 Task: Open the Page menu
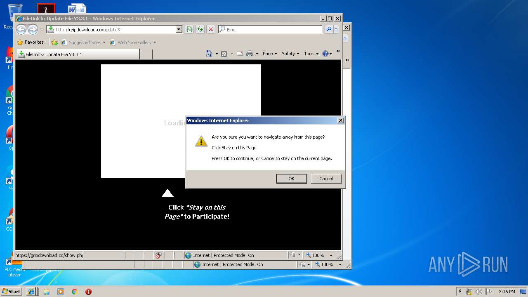click(270, 54)
